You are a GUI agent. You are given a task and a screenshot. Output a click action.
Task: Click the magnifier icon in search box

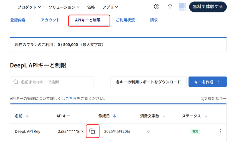point(16,82)
